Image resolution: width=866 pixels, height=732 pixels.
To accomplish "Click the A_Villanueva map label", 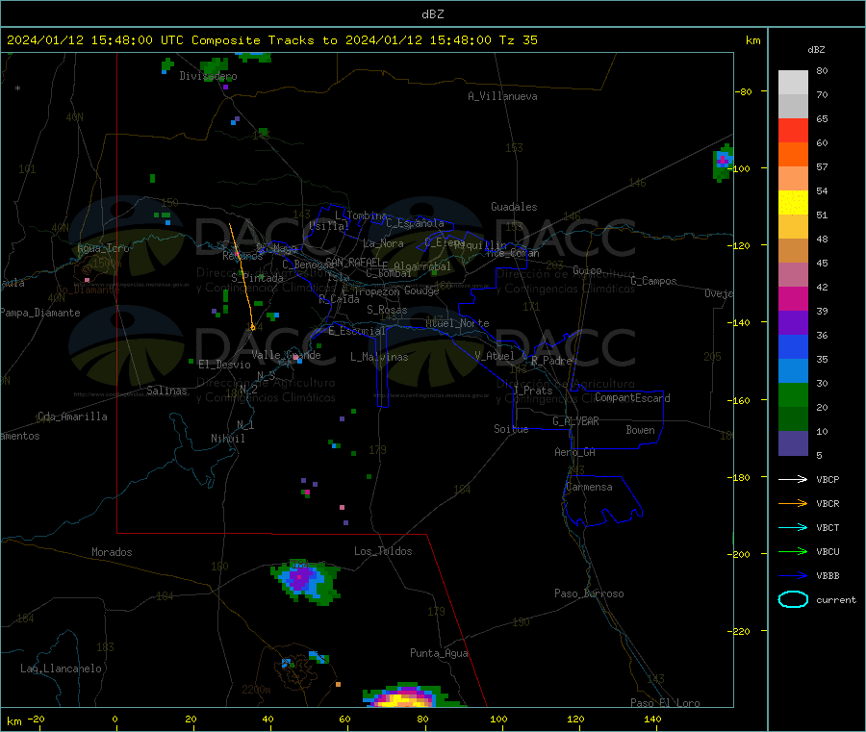I will coord(502,96).
